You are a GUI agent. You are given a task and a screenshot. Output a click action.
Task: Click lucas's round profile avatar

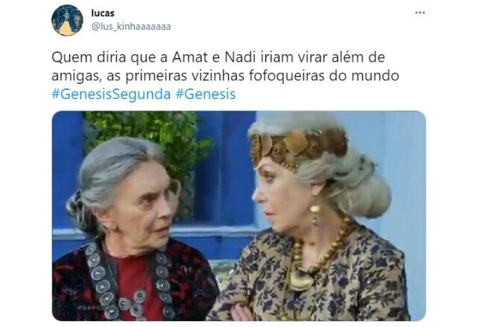67,20
